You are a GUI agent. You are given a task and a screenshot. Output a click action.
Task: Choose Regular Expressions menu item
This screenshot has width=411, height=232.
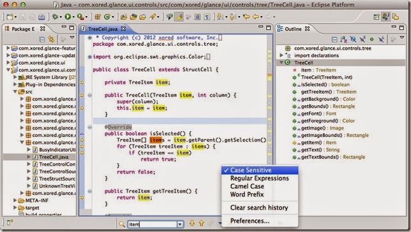(260, 178)
